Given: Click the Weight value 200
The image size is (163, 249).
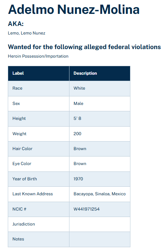Looking at the screenshot, I should pos(77,133).
